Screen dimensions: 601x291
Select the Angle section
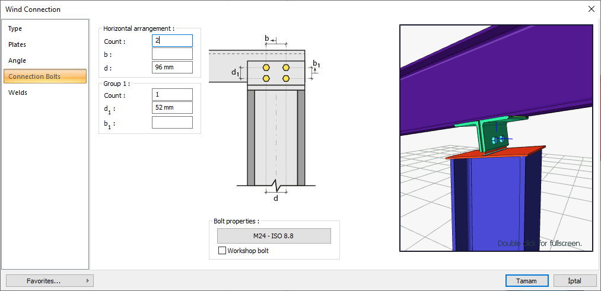(17, 60)
